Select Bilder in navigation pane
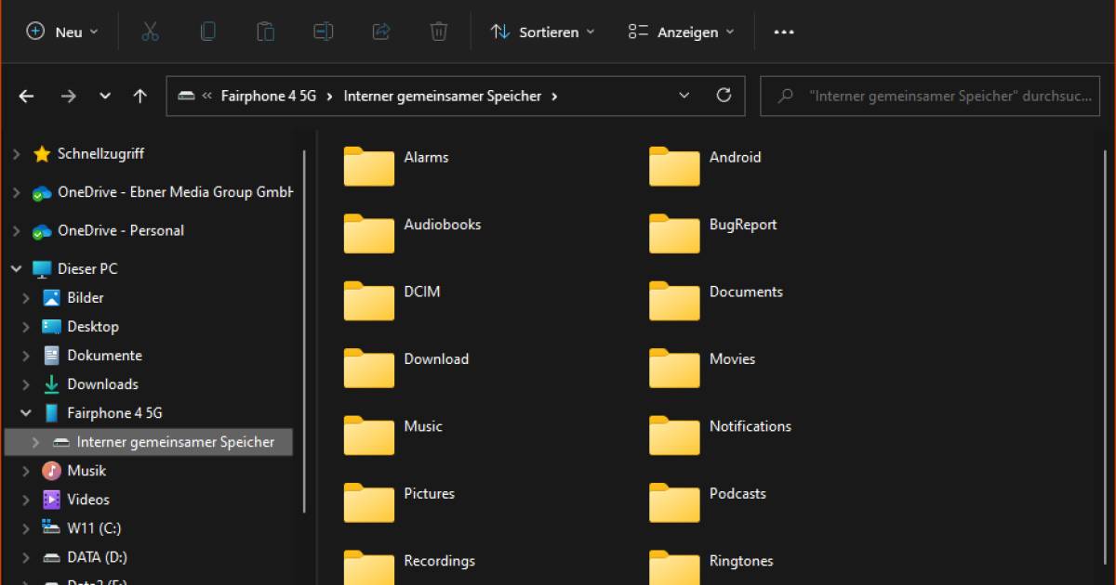This screenshot has height=585, width=1116. click(86, 298)
